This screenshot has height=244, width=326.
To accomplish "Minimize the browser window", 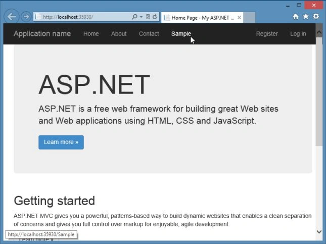I will tap(288, 6).
